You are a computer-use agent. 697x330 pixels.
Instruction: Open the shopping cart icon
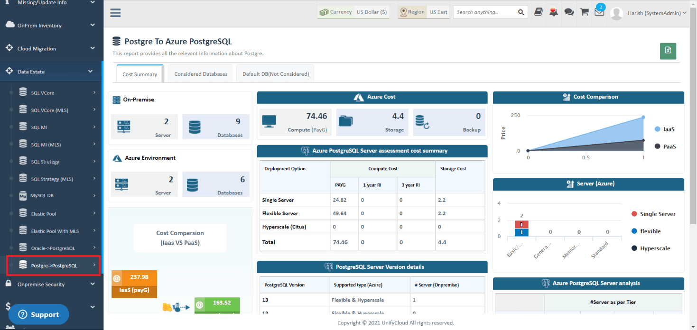[x=585, y=12]
